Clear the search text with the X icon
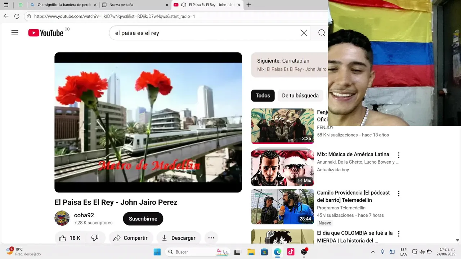This screenshot has height=259, width=461. (304, 33)
